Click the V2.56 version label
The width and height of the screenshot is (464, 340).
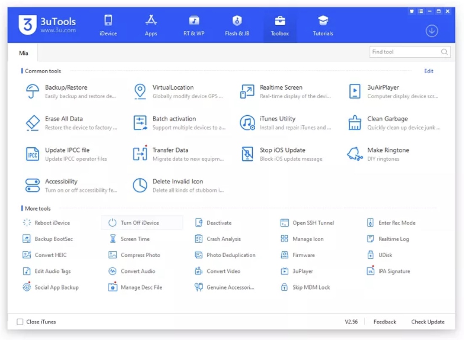(351, 321)
